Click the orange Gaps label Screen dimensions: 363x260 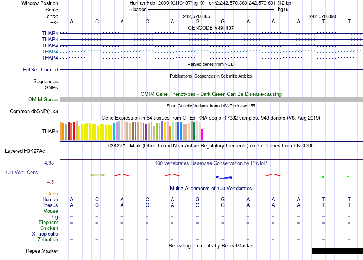52,194
